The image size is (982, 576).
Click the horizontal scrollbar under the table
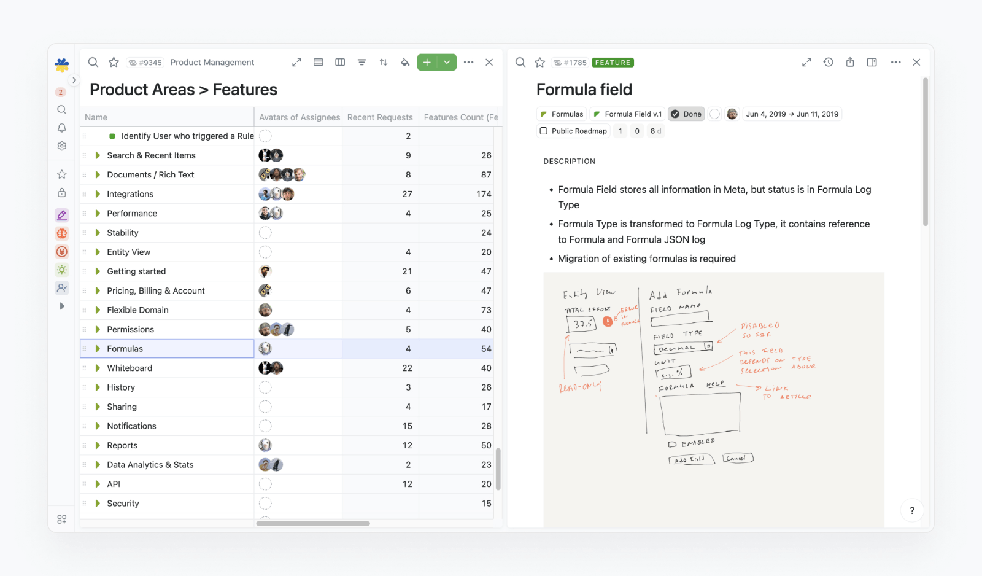click(313, 524)
